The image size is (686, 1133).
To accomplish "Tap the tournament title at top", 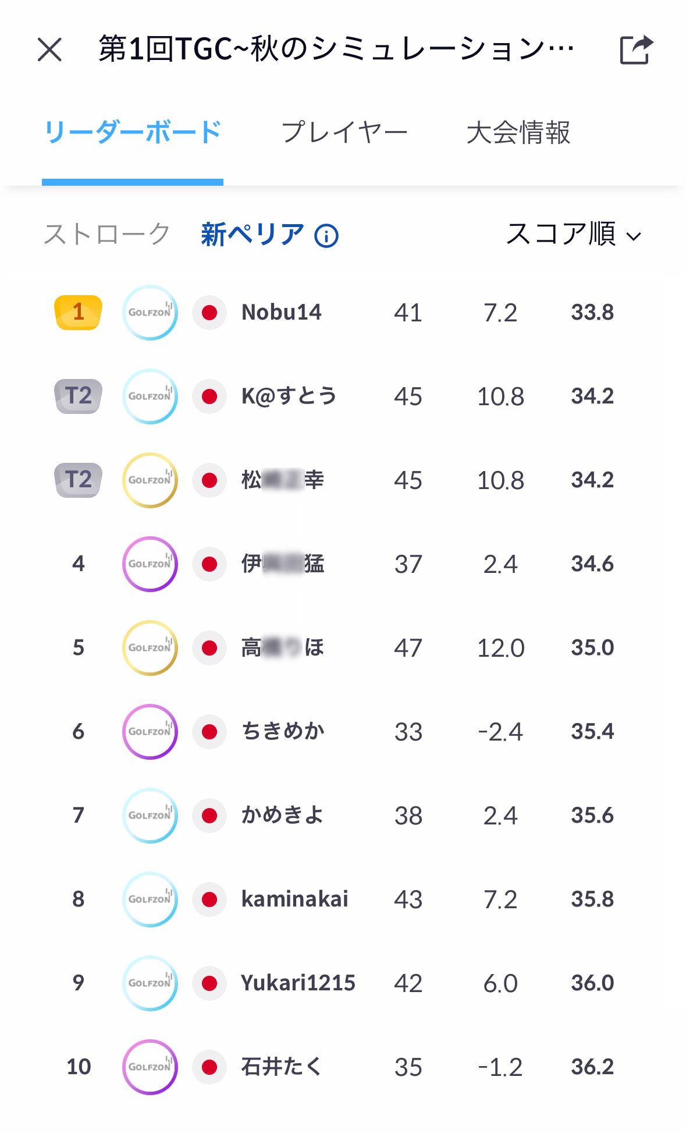I will coord(336,49).
